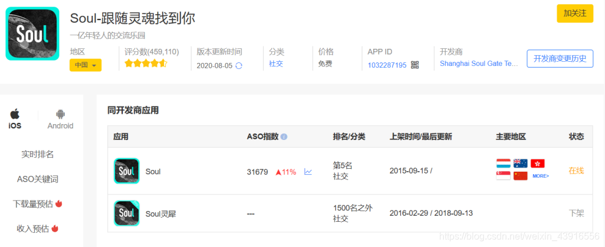Viewport: 605px width, 247px height.
Task: Click the 同开发商应用 section heading
Action: click(x=133, y=111)
